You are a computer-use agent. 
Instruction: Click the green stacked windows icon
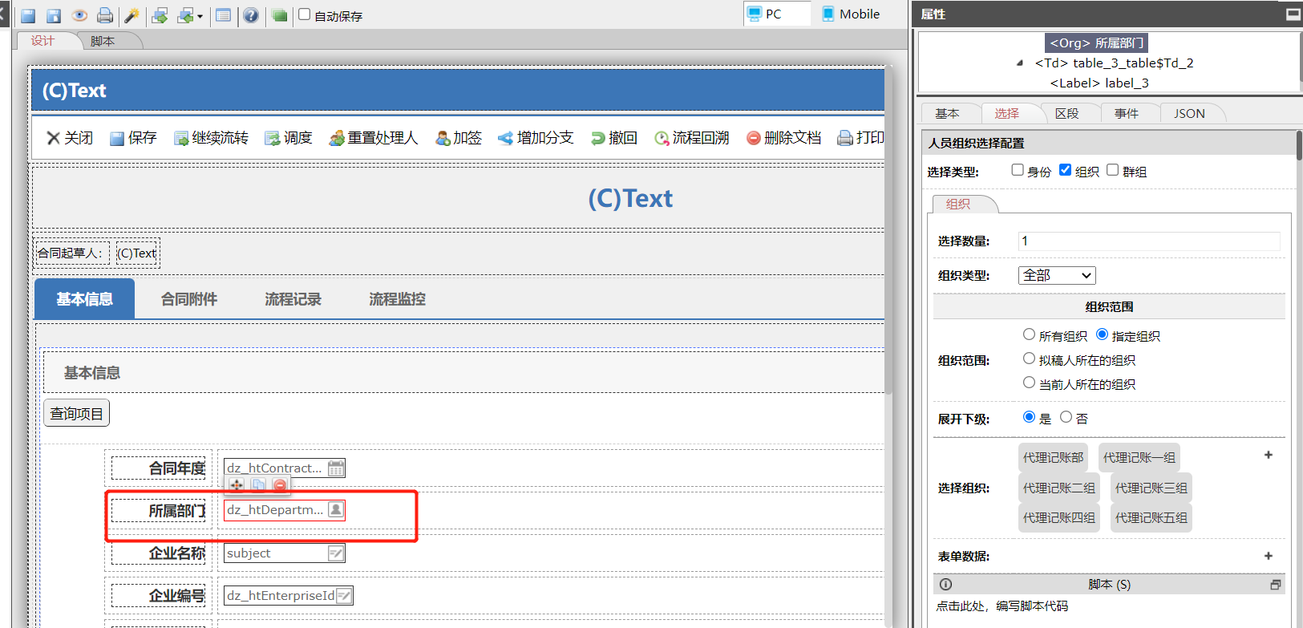[279, 15]
